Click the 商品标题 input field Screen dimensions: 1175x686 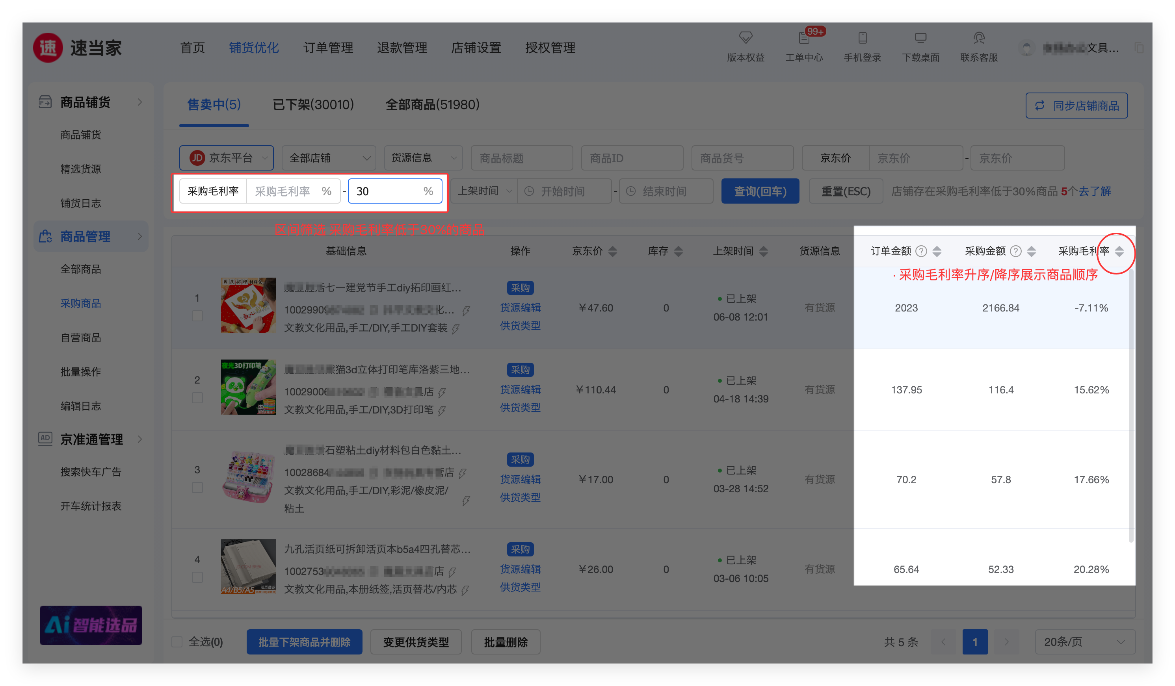pyautogui.click(x=522, y=158)
